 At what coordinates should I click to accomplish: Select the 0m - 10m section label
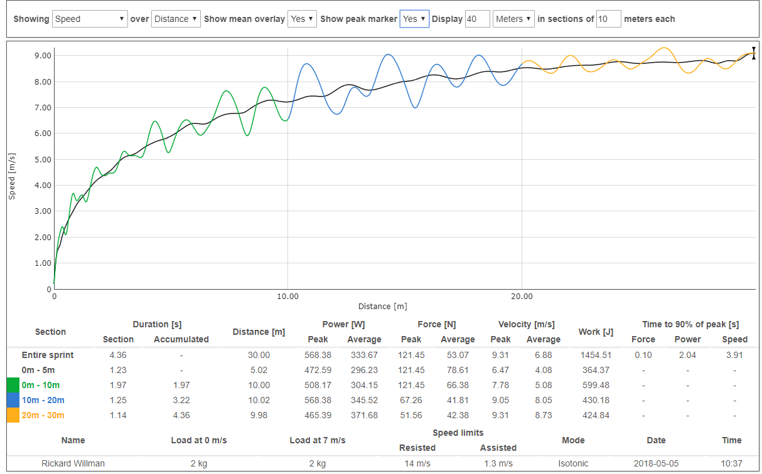coord(41,385)
